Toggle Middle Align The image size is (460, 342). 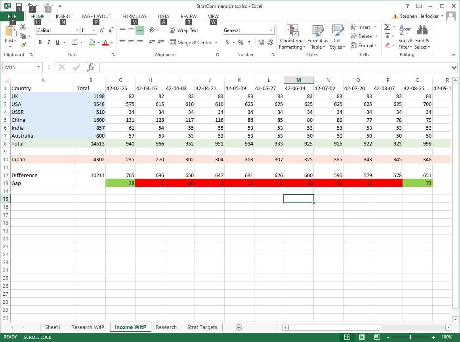[x=131, y=30]
